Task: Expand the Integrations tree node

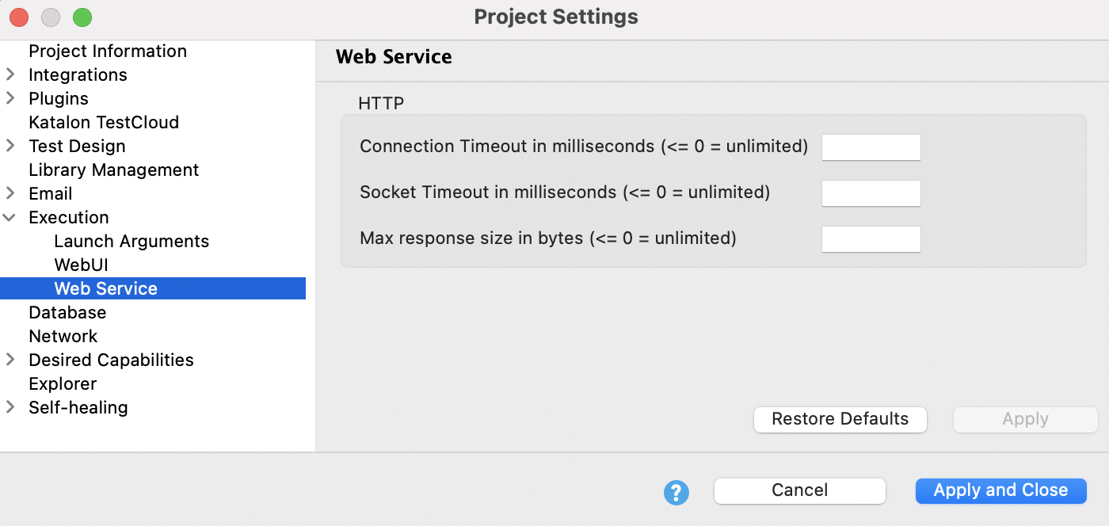Action: point(10,74)
